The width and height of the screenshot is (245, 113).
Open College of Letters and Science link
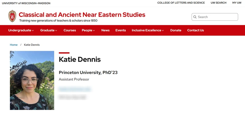[x=181, y=3]
